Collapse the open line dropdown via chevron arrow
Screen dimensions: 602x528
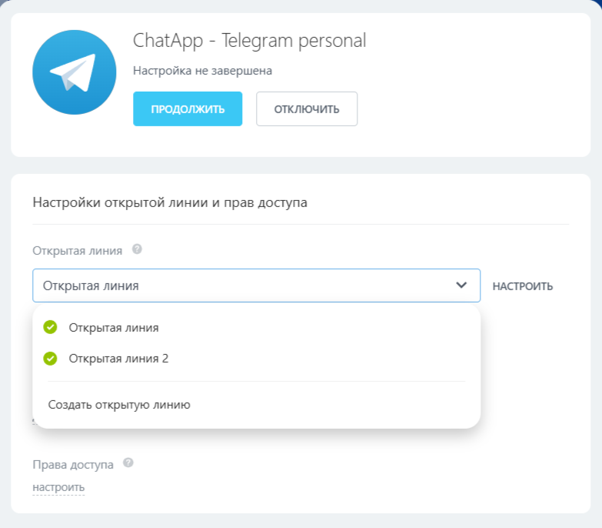461,286
